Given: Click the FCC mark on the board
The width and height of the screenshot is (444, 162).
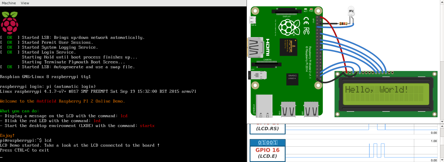Looking at the screenshot, I should [x=306, y=31].
